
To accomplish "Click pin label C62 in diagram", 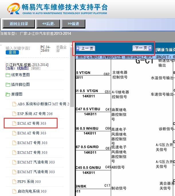I will [x=107, y=74].
